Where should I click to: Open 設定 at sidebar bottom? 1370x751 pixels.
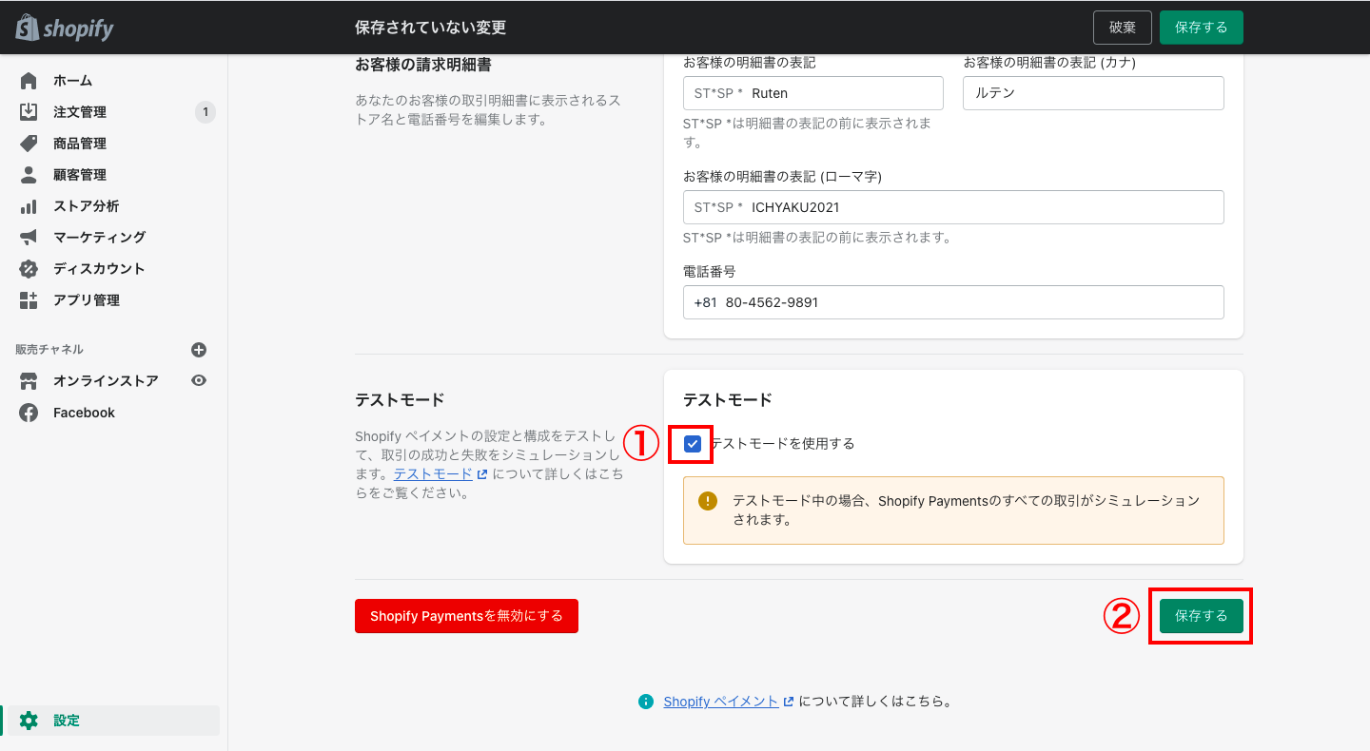(113, 721)
